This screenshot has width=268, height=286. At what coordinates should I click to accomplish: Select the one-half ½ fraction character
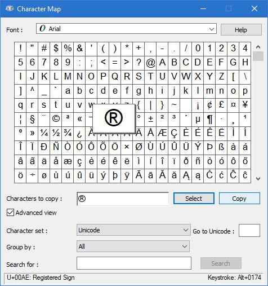tap(56, 133)
